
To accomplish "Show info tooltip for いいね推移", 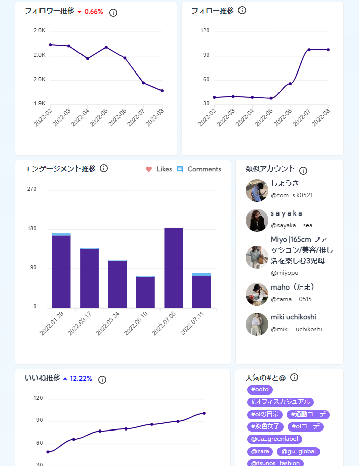I will [102, 380].
